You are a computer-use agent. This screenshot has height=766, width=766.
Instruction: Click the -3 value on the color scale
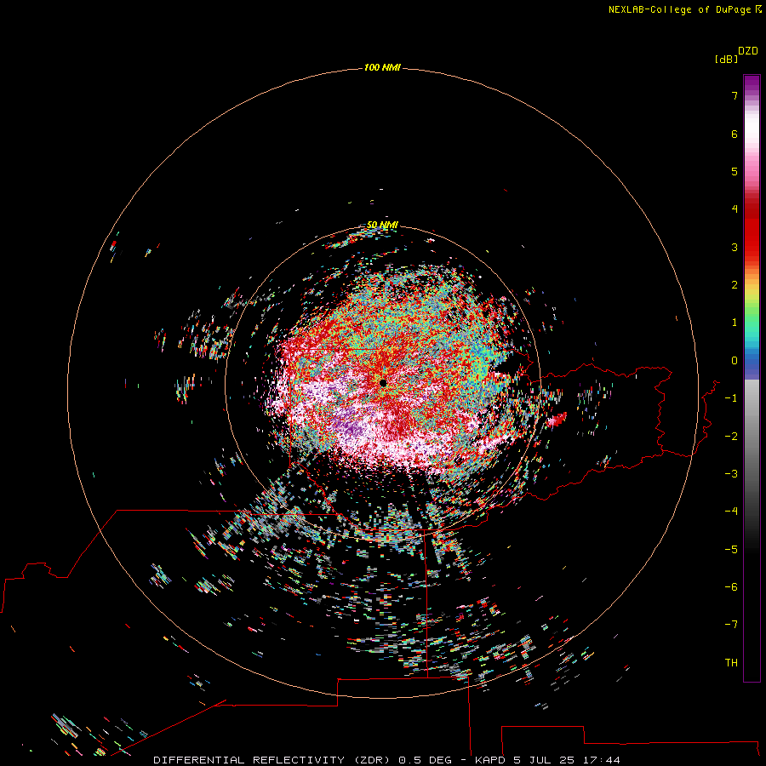(x=731, y=474)
